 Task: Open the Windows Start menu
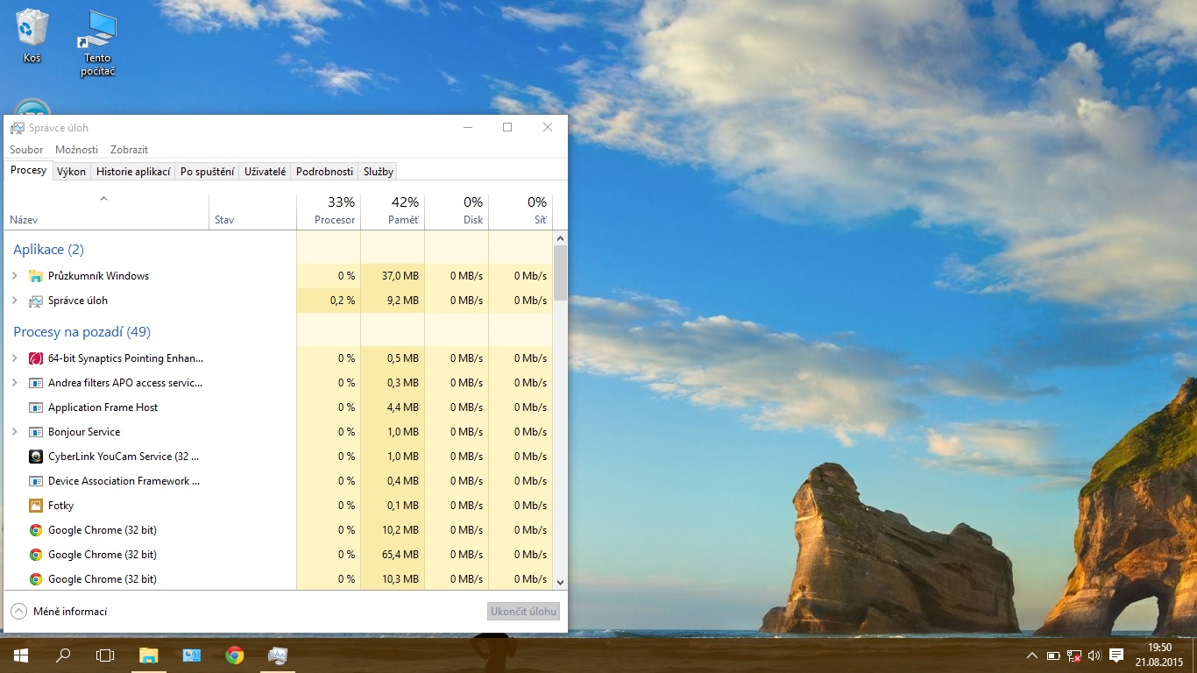pyautogui.click(x=21, y=655)
